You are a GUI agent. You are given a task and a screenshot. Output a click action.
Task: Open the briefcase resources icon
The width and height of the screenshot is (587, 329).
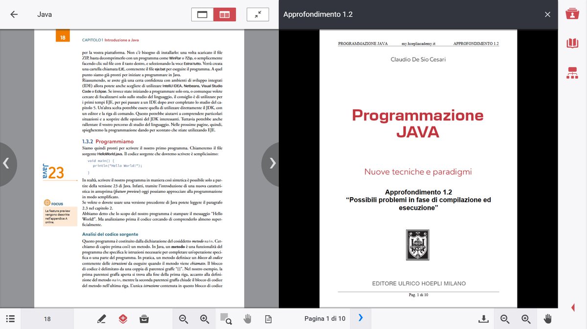click(x=144, y=319)
